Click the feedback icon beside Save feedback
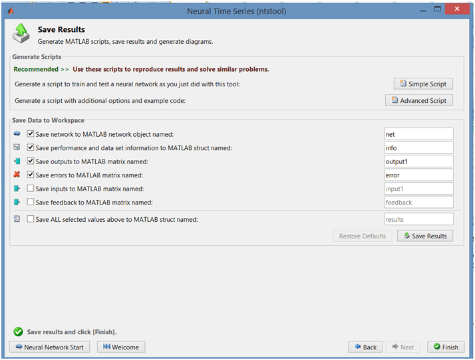Image resolution: width=475 pixels, height=360 pixels. tap(17, 202)
